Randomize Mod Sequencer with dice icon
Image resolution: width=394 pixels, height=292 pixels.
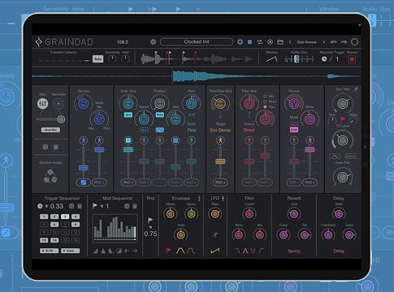[x=127, y=206]
